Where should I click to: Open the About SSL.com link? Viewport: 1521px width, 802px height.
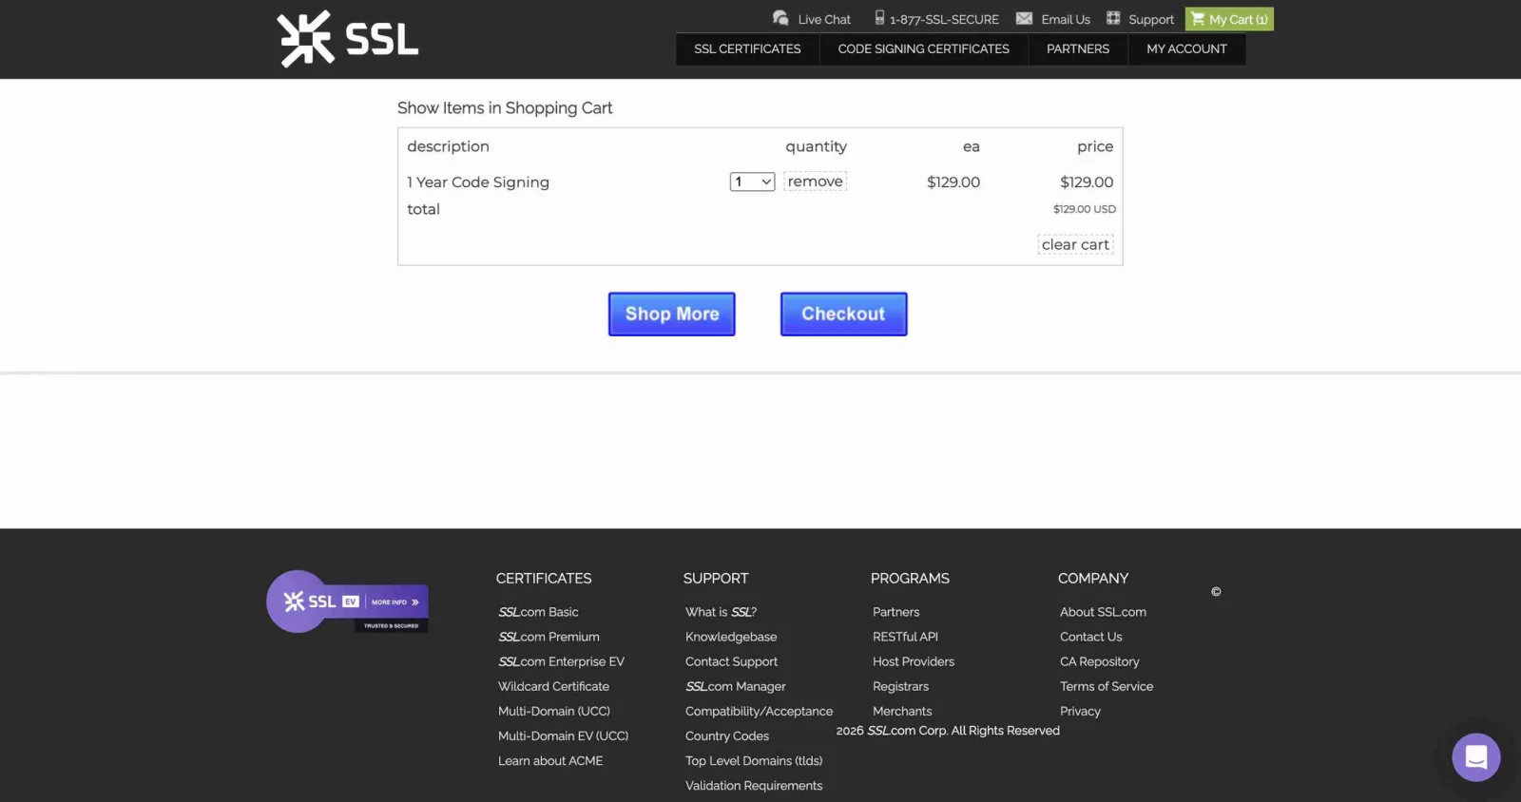1103,613
